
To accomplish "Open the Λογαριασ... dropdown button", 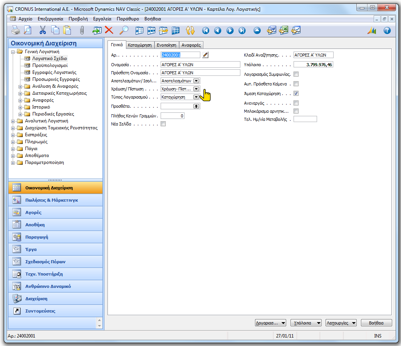I will [x=270, y=323].
